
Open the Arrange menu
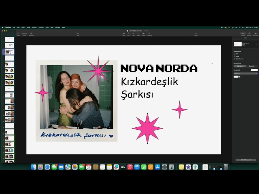pyautogui.click(x=41, y=27)
